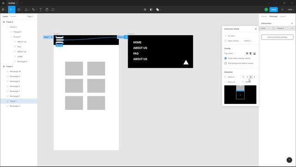Image resolution: width=296 pixels, height=167 pixels.
Task: Click the Share button
Action: [273, 9]
